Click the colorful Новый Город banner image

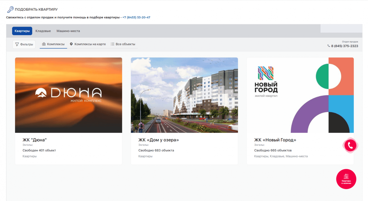[x=300, y=95]
